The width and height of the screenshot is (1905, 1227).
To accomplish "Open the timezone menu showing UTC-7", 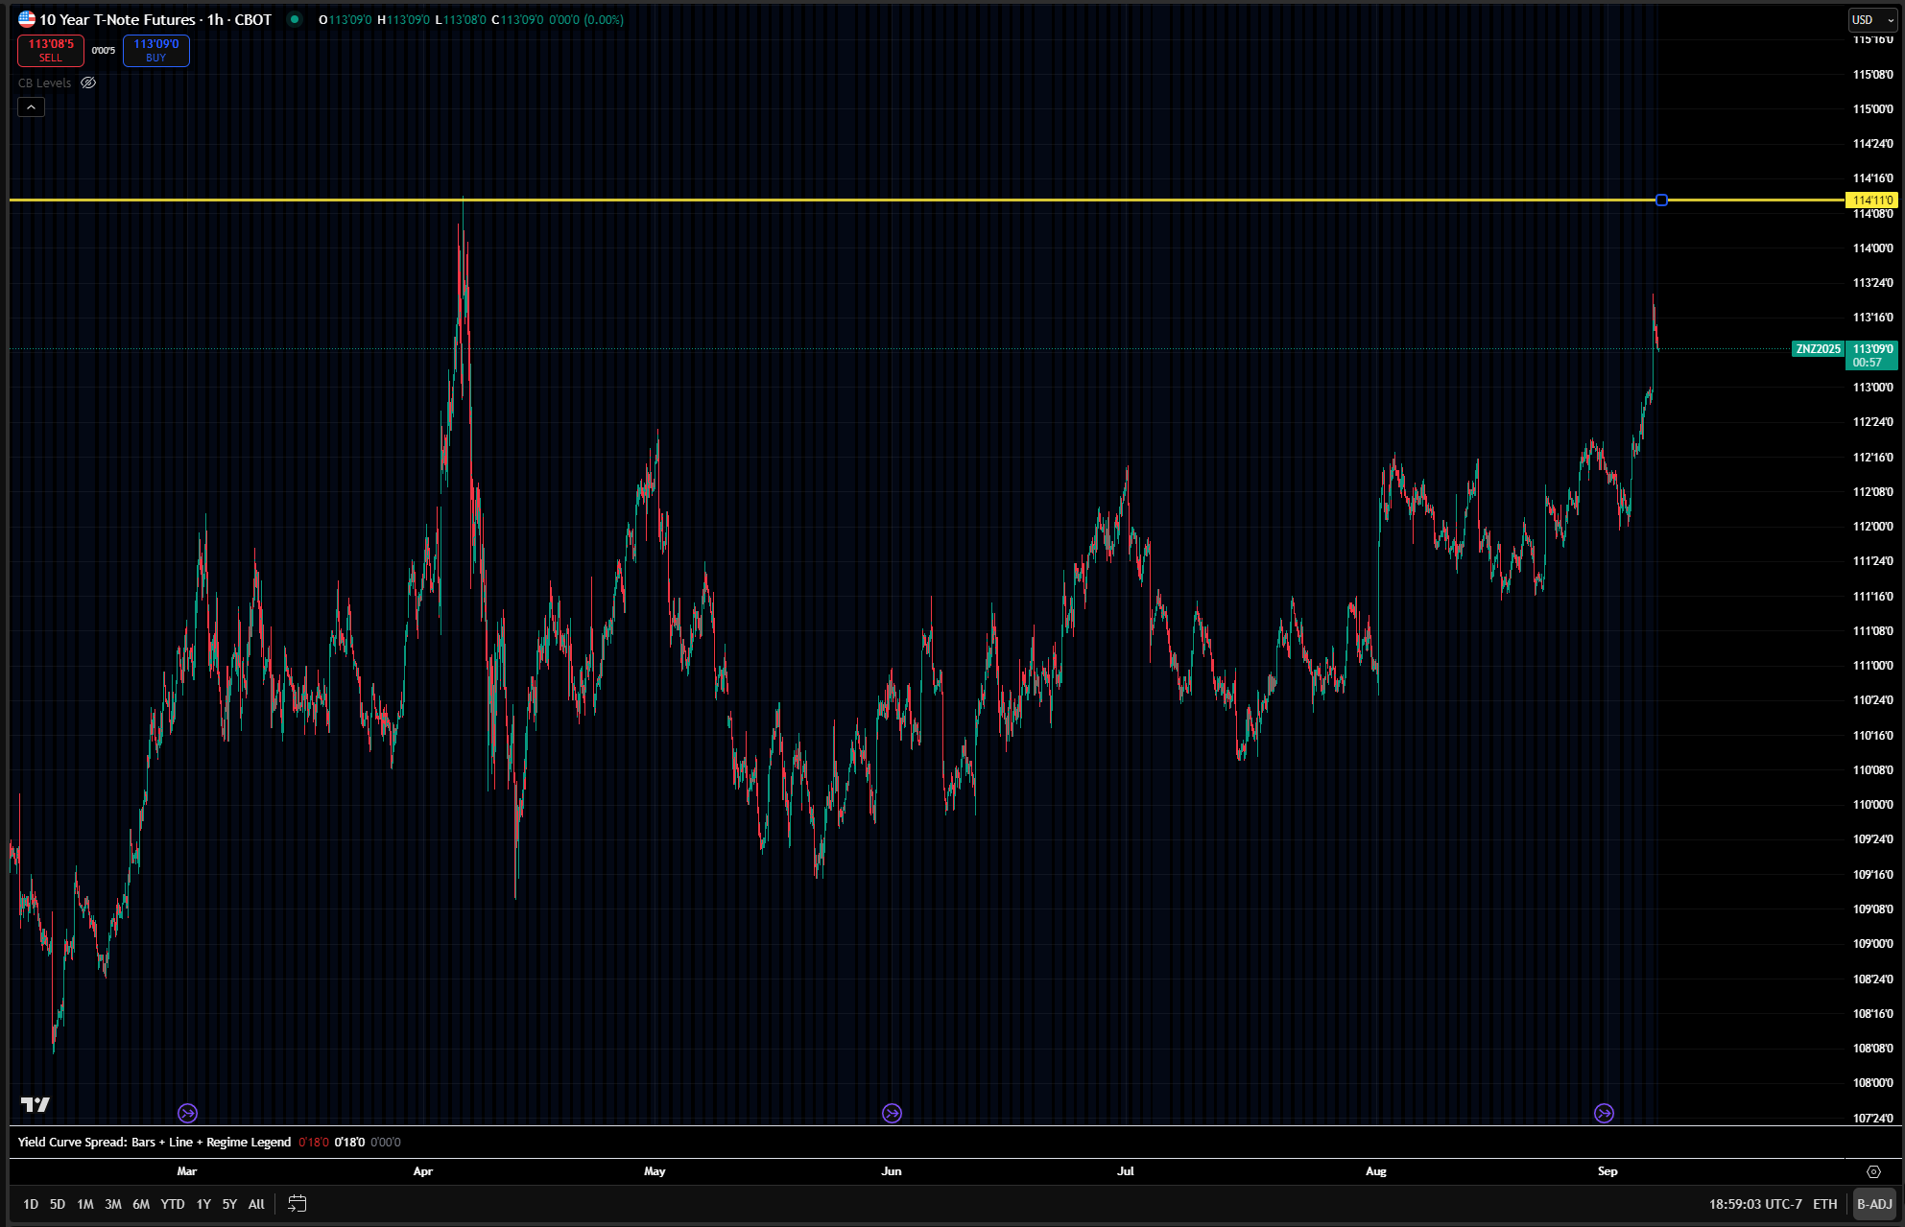I will tap(1755, 1203).
